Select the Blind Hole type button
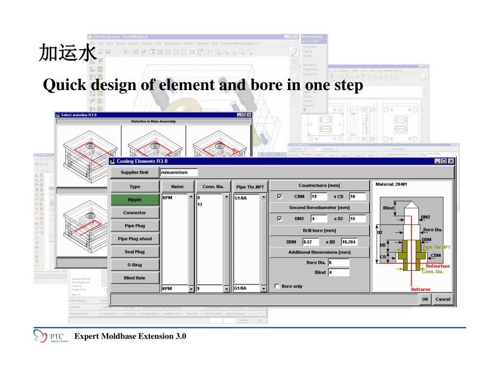 135,278
